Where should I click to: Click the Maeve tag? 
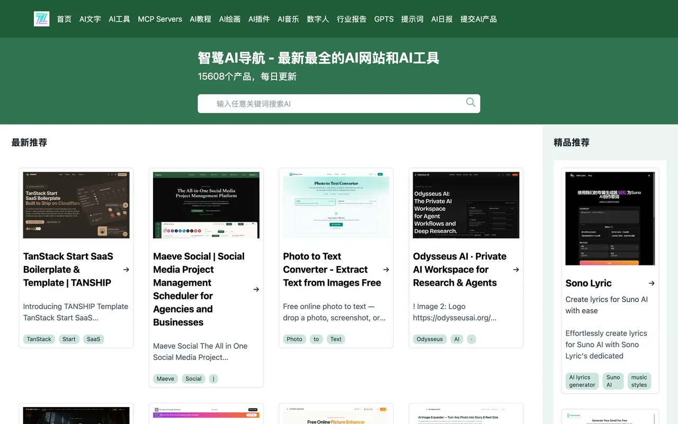165,378
